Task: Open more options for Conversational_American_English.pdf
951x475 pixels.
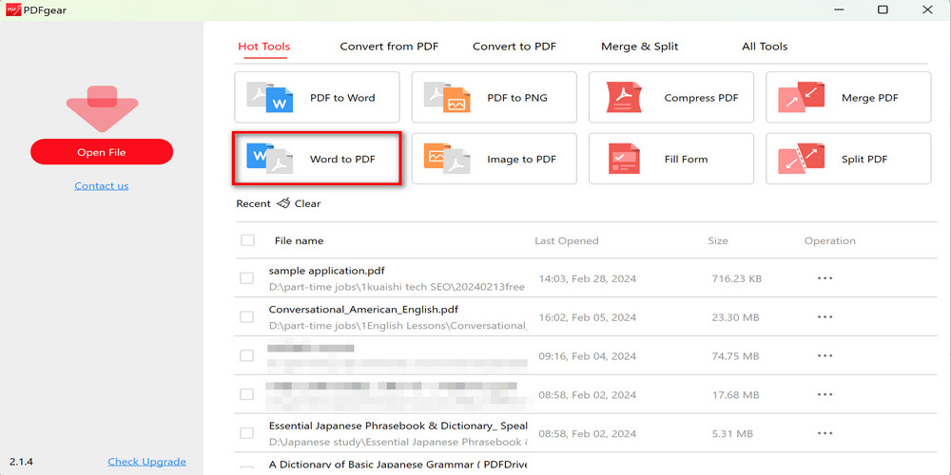Action: (825, 317)
